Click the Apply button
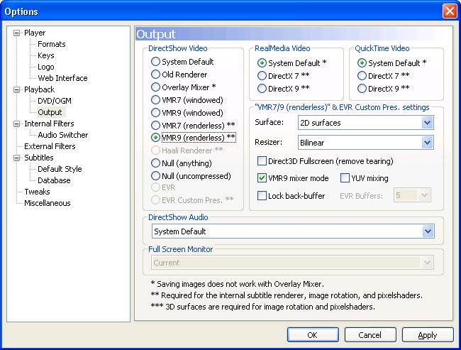Screen dimensions: 461x350 pyautogui.click(x=428, y=335)
